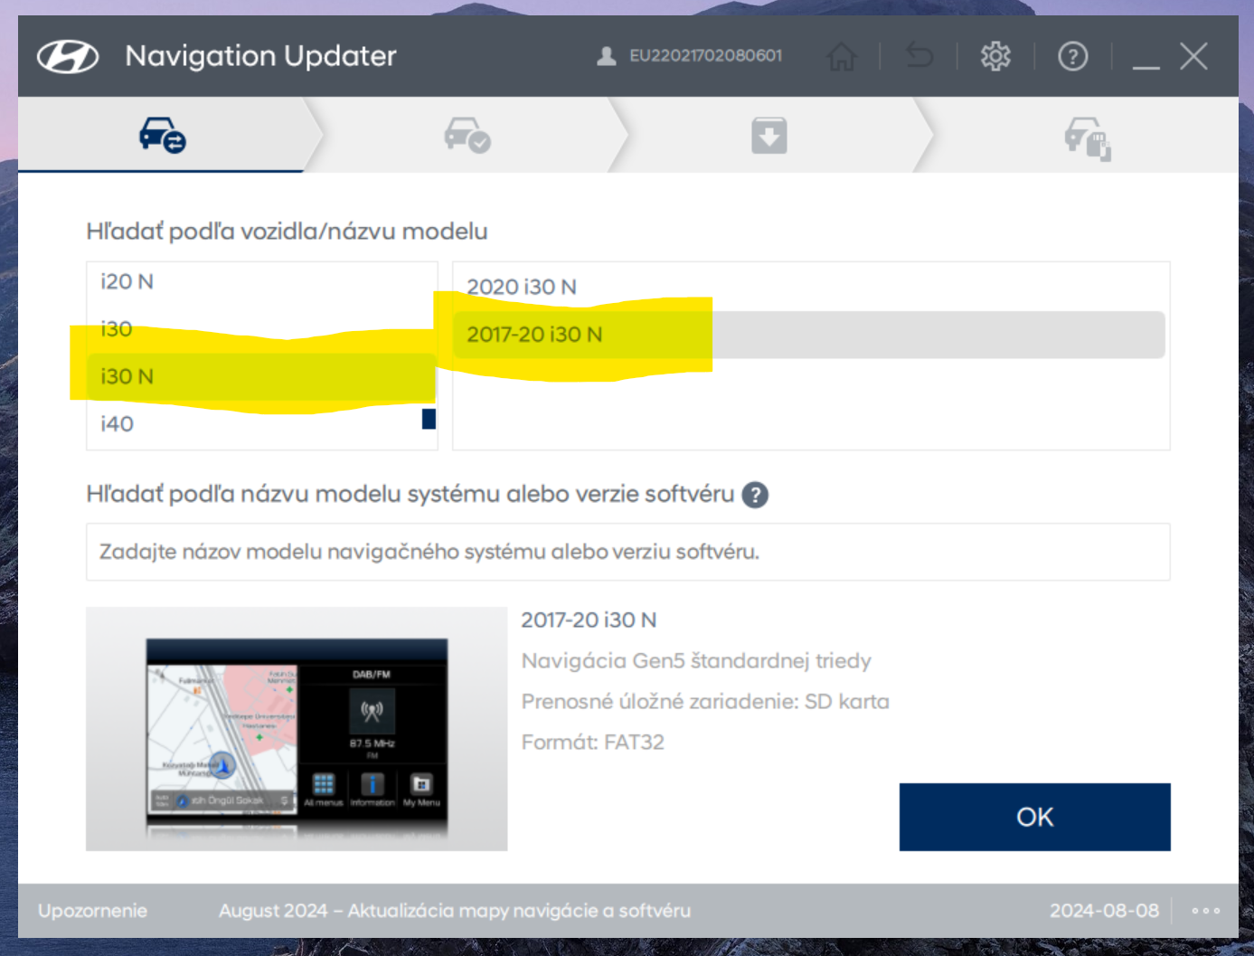Open settings via the gear icon

click(995, 56)
